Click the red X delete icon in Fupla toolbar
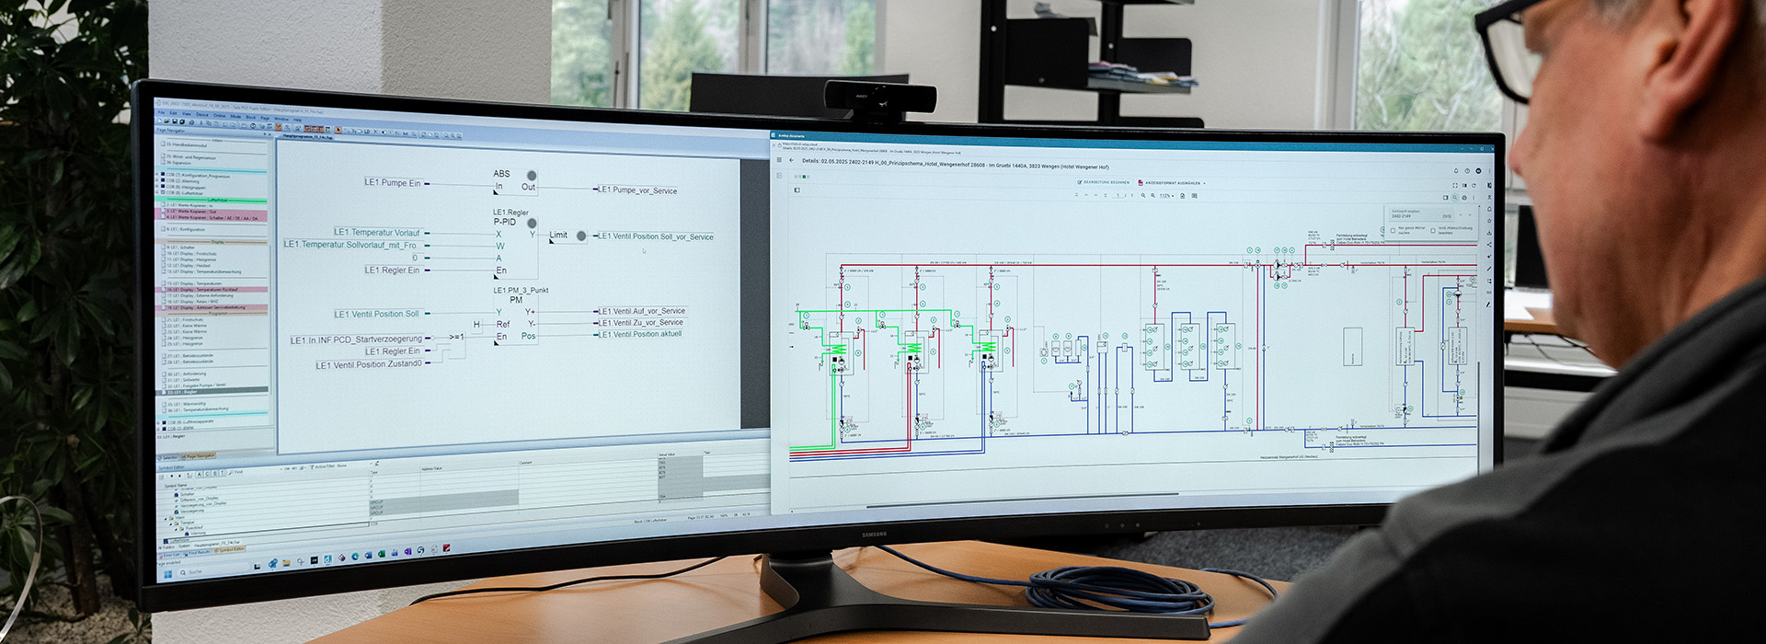 tap(375, 132)
